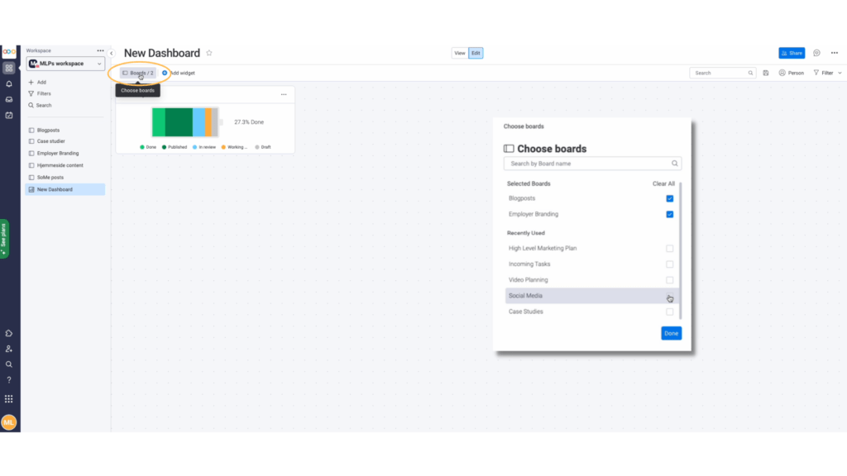The image size is (847, 476).
Task: Open the inbox icon in left rail
Action: [9, 99]
